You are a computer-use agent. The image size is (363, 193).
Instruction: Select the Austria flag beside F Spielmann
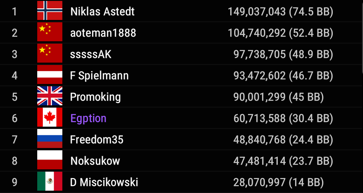point(50,75)
